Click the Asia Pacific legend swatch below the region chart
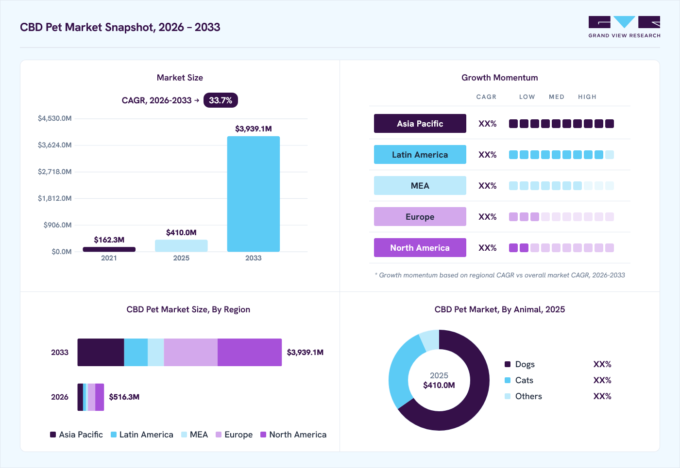 pos(53,435)
